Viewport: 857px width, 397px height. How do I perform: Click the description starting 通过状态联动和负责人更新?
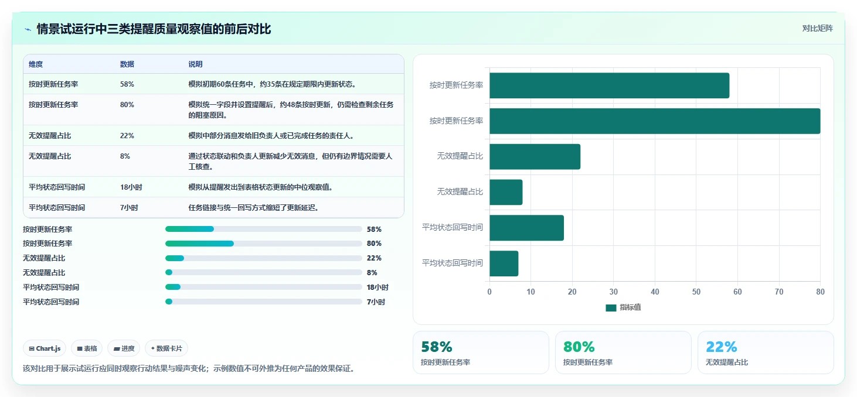tap(291, 161)
